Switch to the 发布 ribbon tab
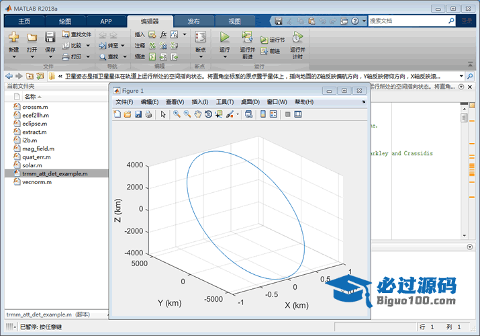 point(193,22)
